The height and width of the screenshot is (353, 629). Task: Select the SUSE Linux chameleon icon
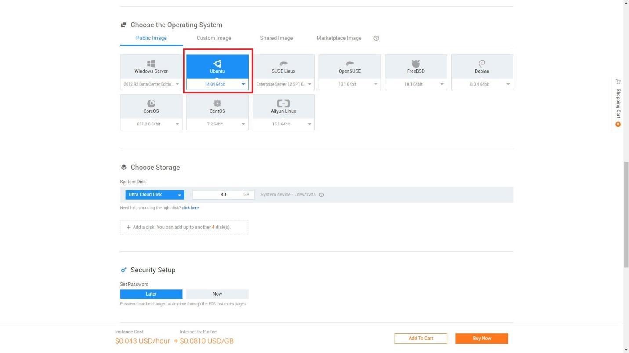point(283,64)
